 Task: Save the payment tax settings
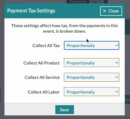click(x=64, y=110)
